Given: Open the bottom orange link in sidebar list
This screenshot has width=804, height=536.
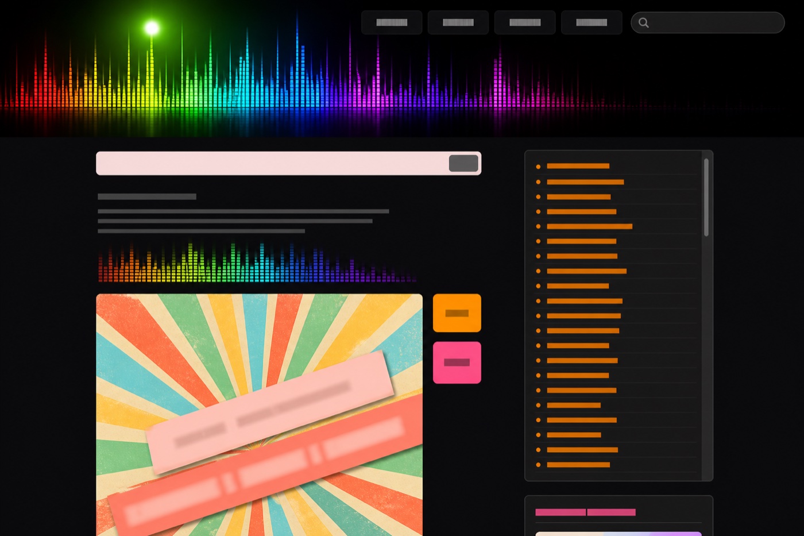Looking at the screenshot, I should (x=578, y=465).
